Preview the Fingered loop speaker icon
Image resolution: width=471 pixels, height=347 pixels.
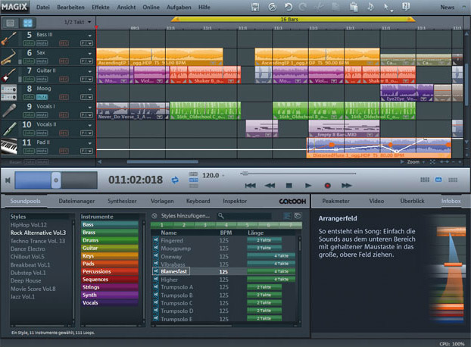[x=155, y=241]
